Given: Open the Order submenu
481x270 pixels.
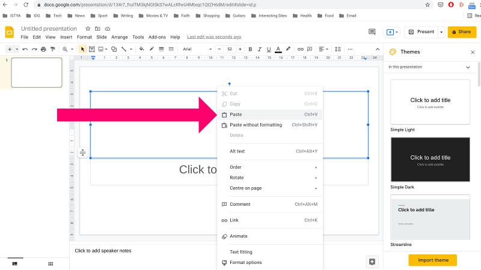Looking at the screenshot, I should [x=270, y=167].
